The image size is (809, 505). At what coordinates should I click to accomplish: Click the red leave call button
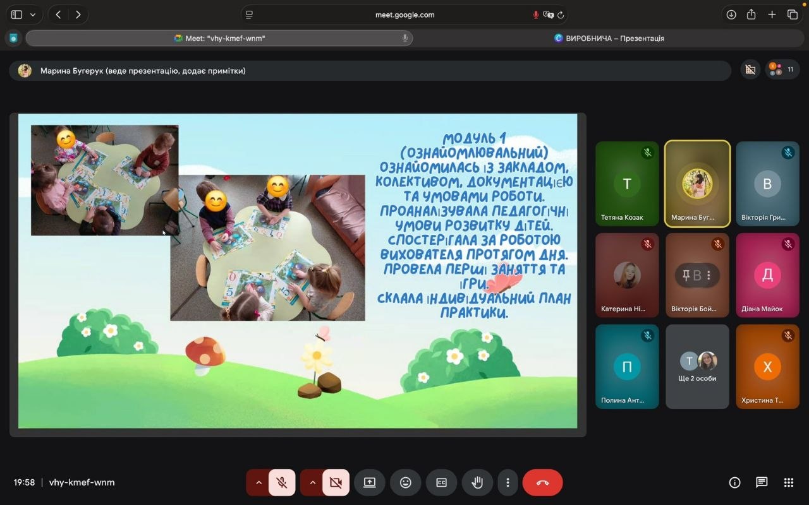(542, 483)
